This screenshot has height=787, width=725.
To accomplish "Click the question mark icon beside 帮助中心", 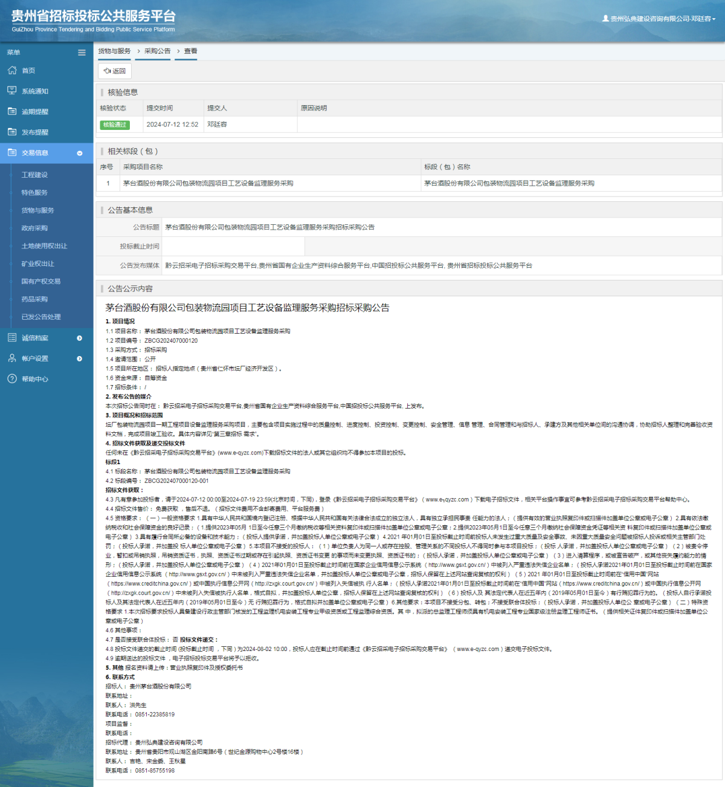I will pyautogui.click(x=12, y=378).
